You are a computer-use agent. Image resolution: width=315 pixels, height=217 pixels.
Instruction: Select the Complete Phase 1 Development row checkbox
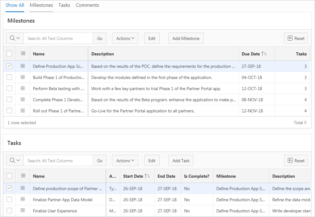tap(9, 100)
